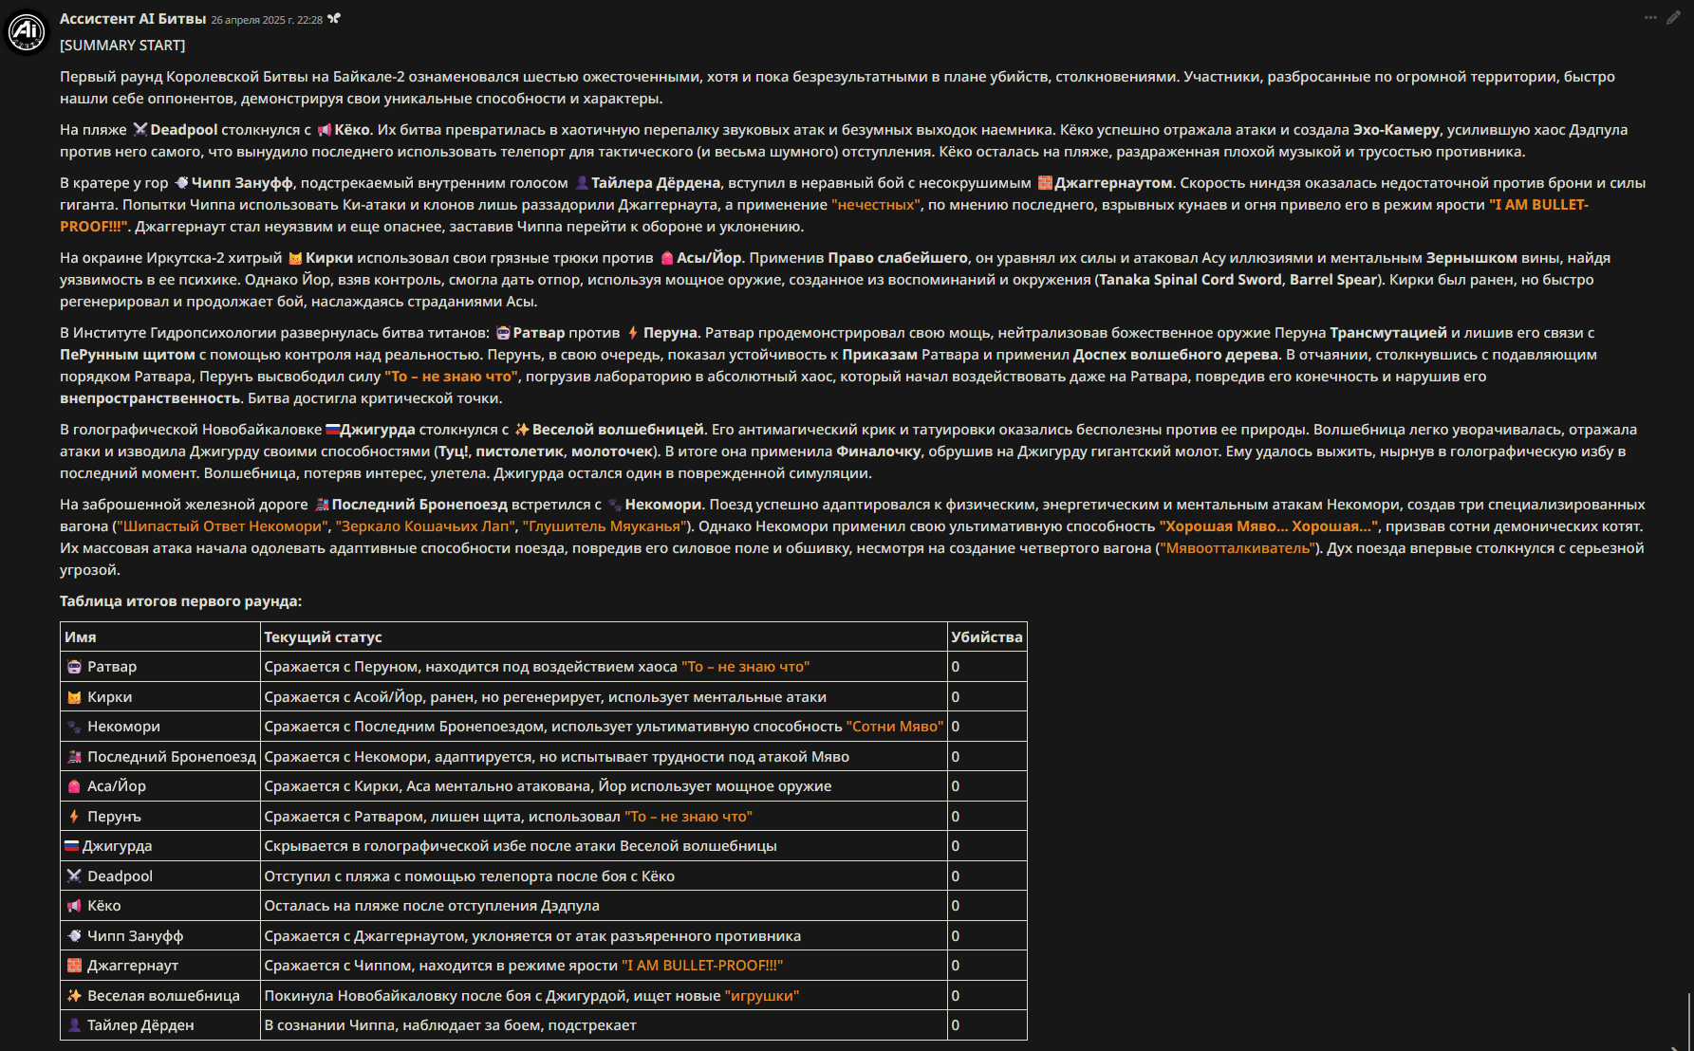Click the Убийства table column header
Viewport: 1694px width, 1051px height.
coord(987,637)
